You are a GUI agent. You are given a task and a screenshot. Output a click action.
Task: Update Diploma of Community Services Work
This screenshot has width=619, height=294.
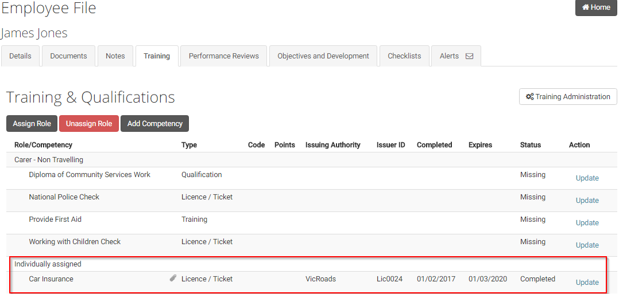click(587, 178)
